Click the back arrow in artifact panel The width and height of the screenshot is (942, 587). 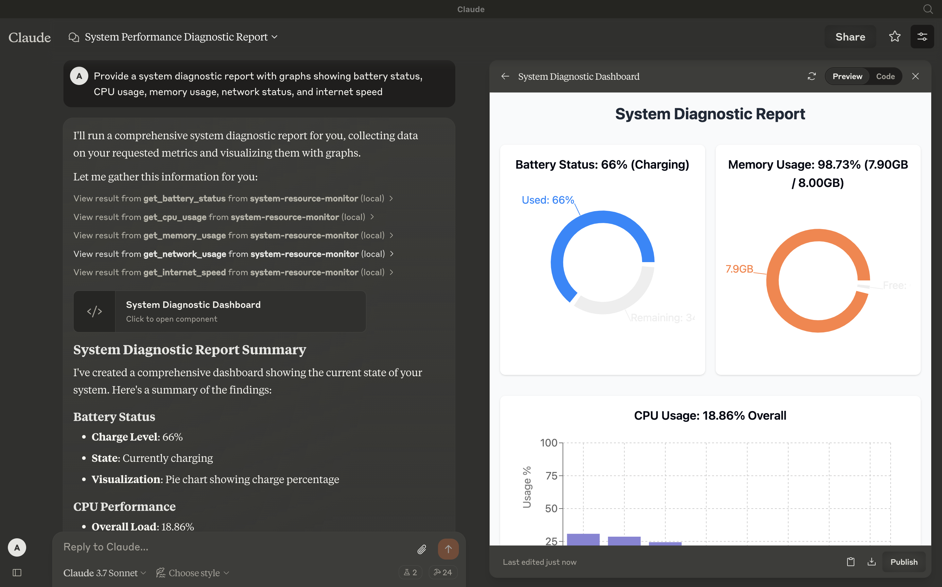pyautogui.click(x=505, y=76)
